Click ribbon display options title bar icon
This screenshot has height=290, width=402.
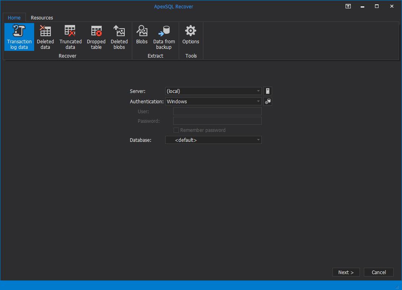point(348,6)
